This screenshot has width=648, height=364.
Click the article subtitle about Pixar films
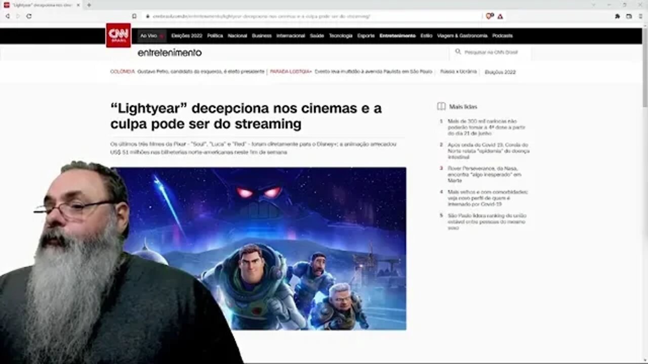(x=253, y=148)
